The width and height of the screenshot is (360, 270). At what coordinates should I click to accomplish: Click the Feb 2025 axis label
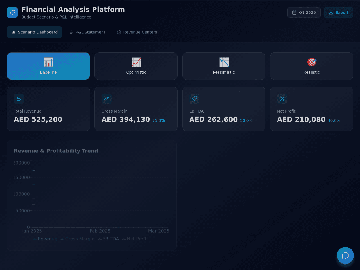(x=100, y=231)
